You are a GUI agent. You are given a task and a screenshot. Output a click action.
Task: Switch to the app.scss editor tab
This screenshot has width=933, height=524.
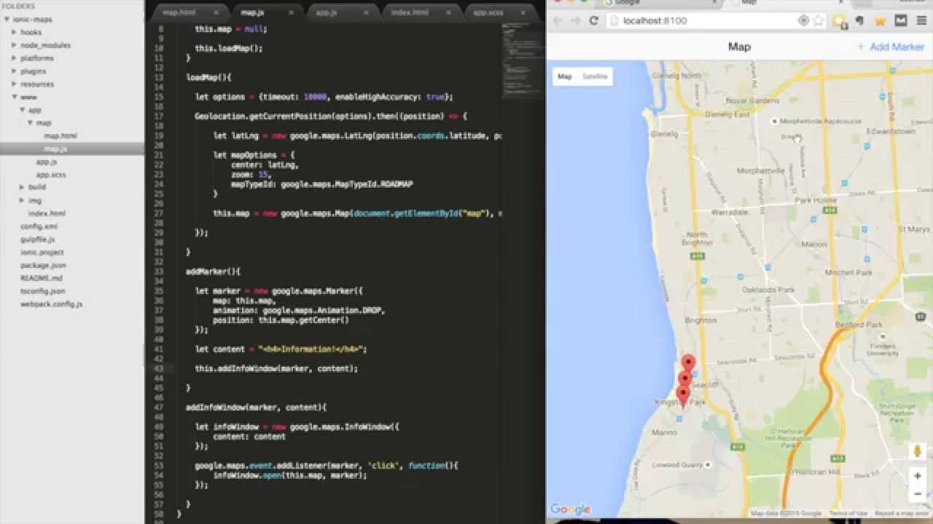click(x=488, y=12)
